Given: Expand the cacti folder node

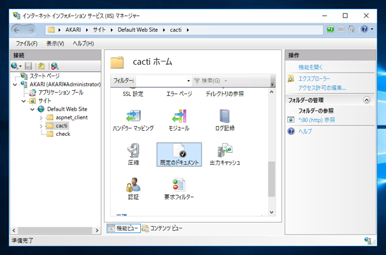Looking at the screenshot, I should click(x=41, y=126).
